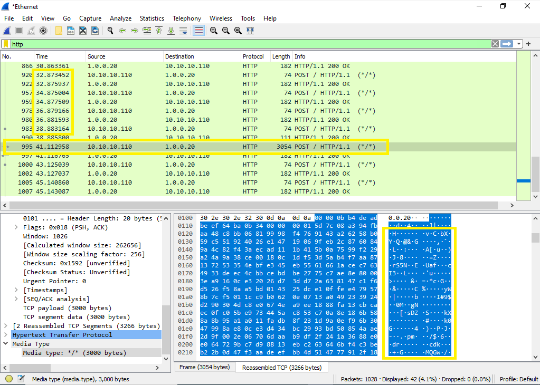The image size is (540, 385).
Task: Apply the display filter with arrow button
Action: pos(507,44)
